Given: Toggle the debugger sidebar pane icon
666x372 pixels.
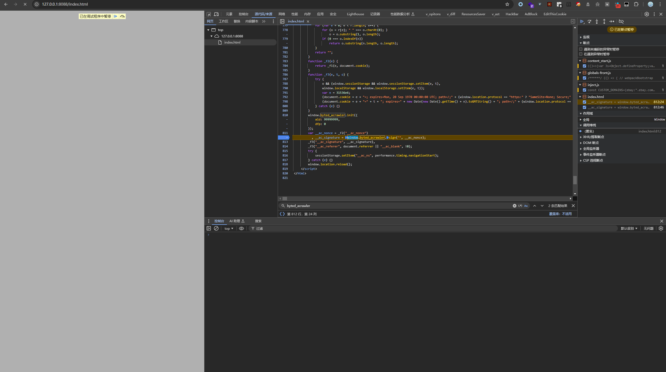Looking at the screenshot, I should (573, 21).
